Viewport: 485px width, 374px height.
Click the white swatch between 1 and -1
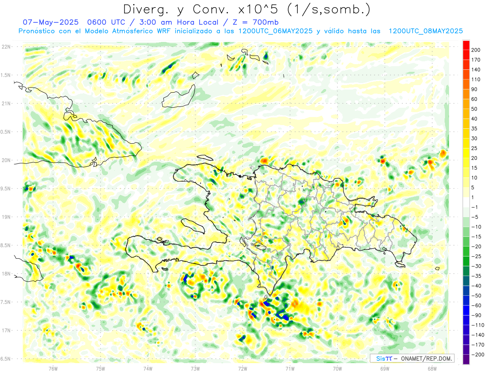point(466,202)
